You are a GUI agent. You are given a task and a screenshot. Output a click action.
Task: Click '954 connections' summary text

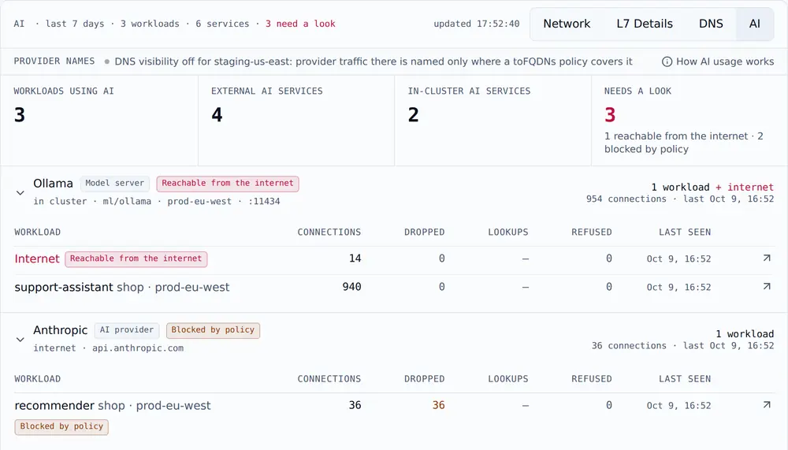coord(626,199)
